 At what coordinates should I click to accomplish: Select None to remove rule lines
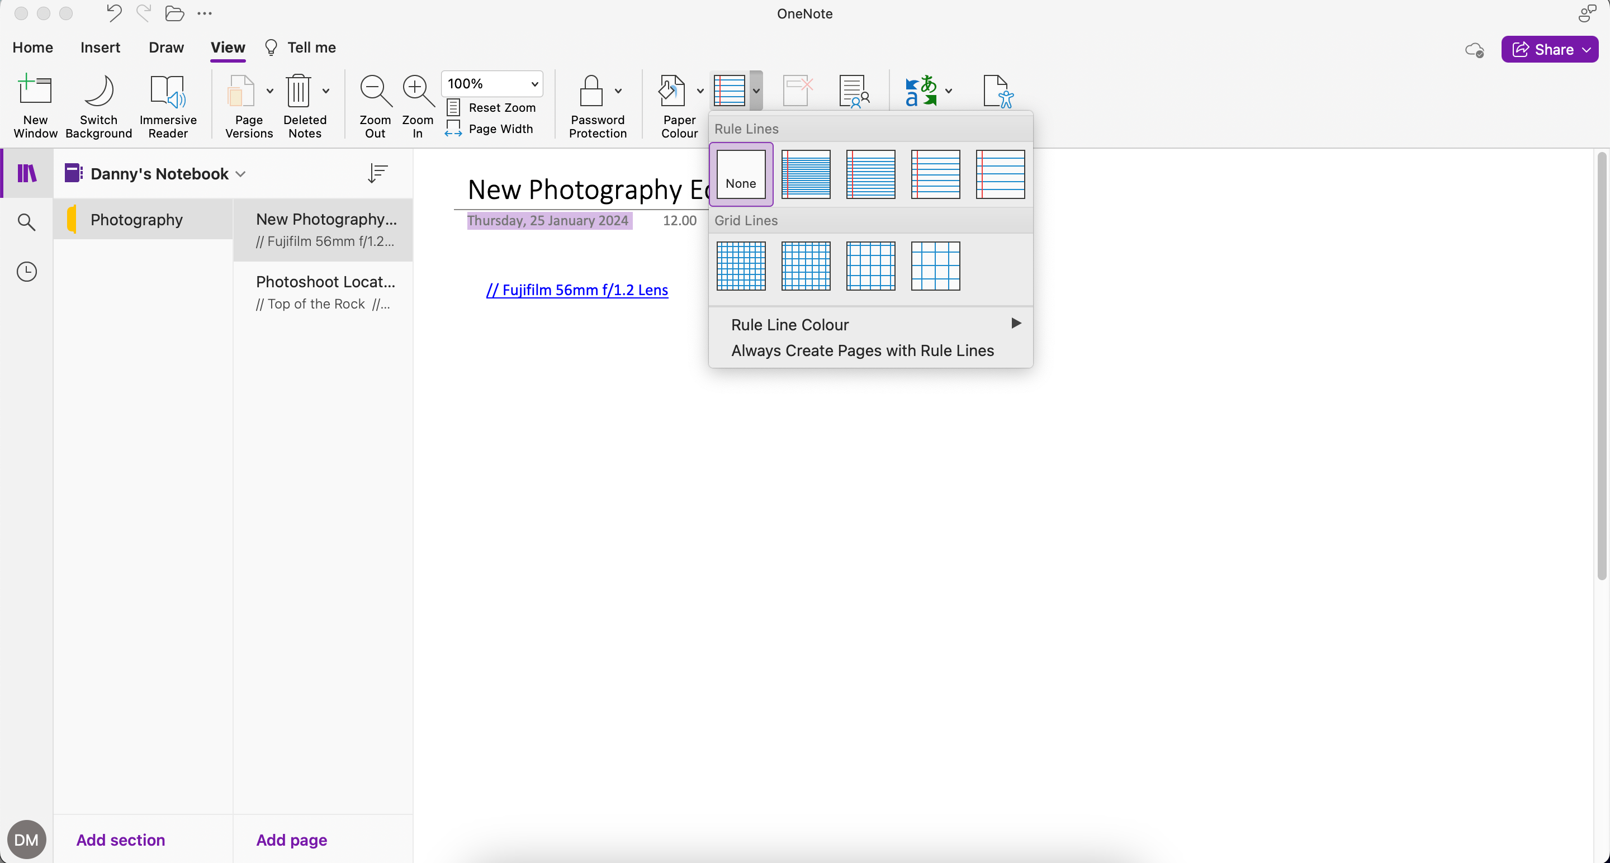[741, 174]
